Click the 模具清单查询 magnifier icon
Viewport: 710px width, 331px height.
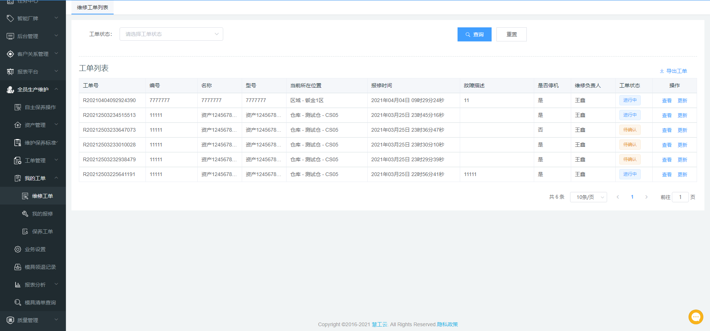click(x=17, y=303)
